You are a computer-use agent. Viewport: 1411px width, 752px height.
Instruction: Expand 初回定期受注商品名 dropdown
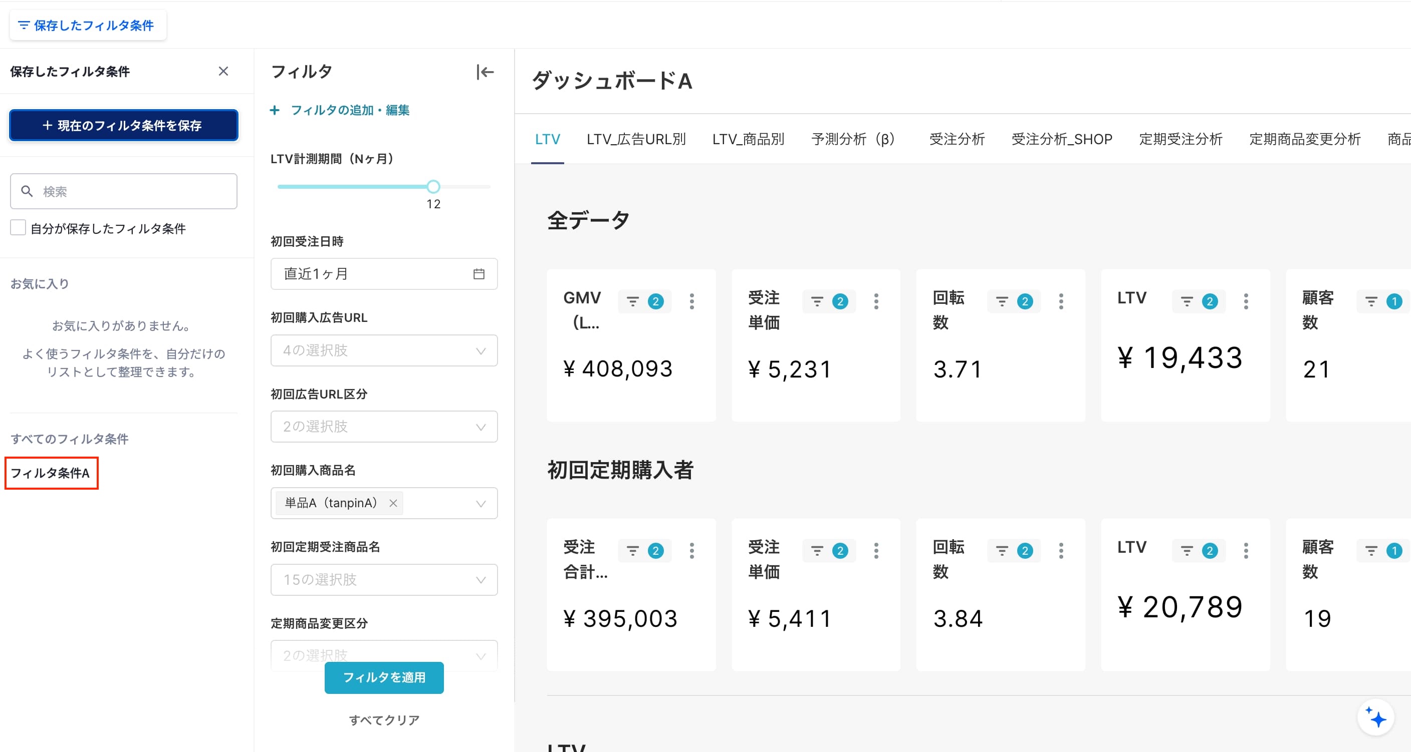coord(384,580)
